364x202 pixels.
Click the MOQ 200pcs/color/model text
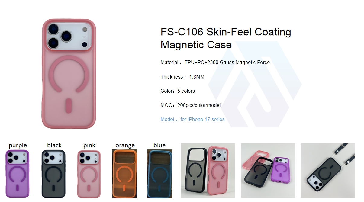[x=191, y=105]
